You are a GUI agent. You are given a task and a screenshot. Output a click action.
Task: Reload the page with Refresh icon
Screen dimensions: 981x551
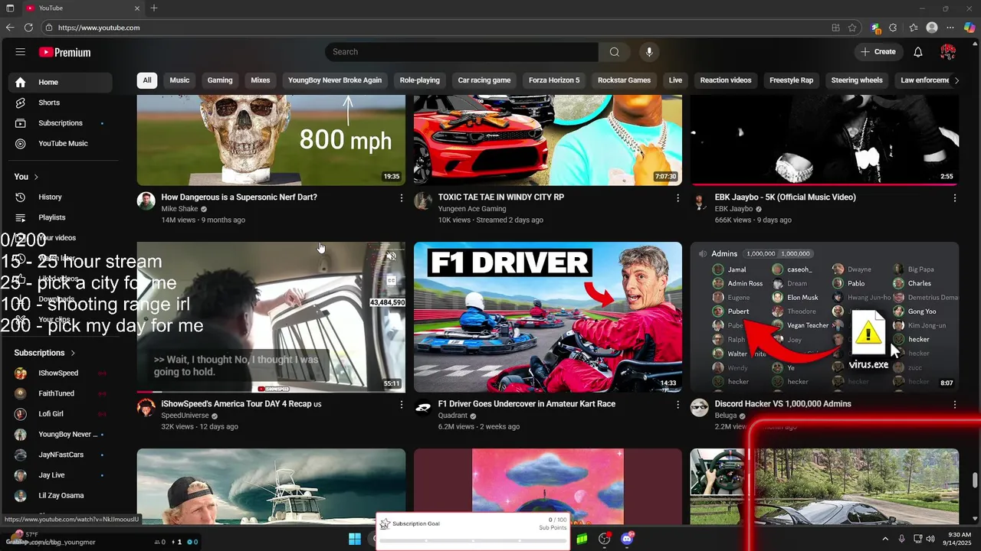pyautogui.click(x=28, y=28)
